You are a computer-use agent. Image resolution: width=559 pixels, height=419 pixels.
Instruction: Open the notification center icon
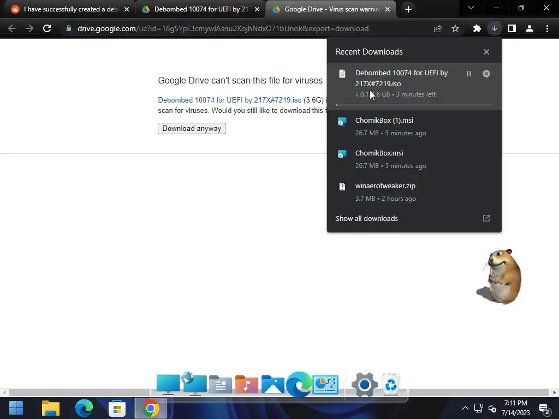544,409
